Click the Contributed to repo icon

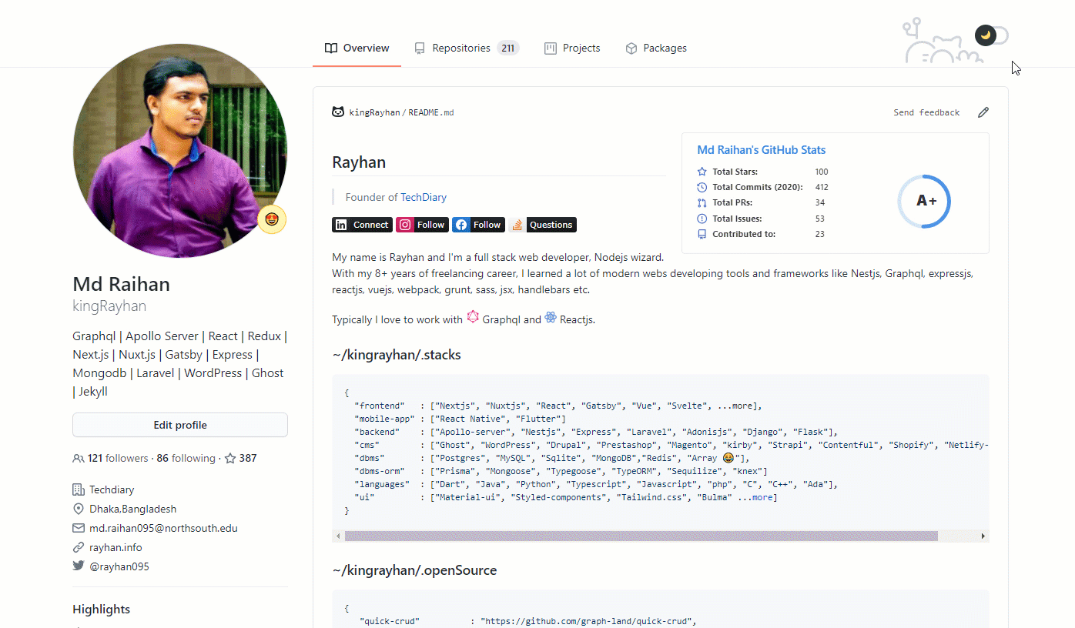pyautogui.click(x=702, y=234)
